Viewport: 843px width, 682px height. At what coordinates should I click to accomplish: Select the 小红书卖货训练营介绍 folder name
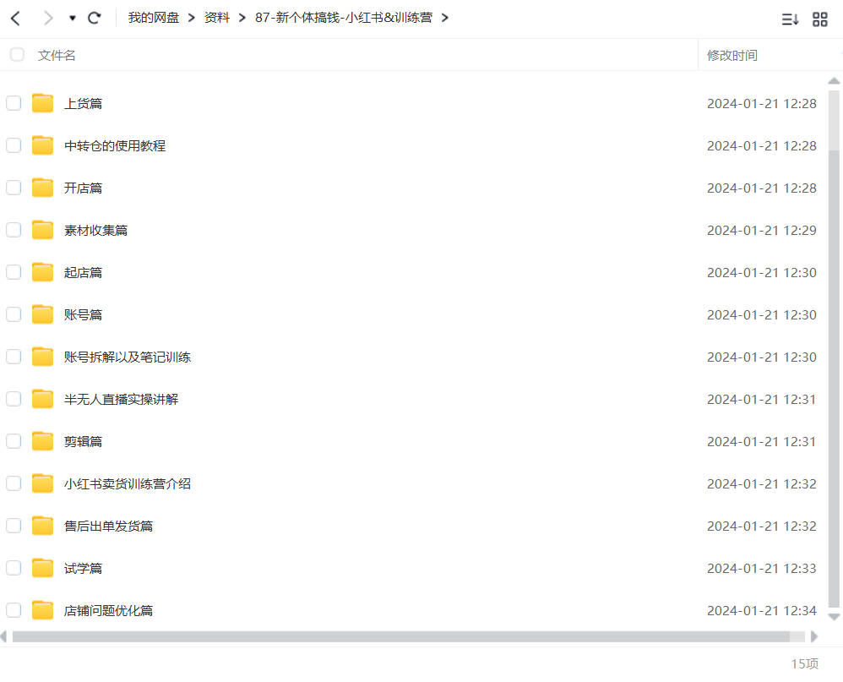[x=128, y=483]
